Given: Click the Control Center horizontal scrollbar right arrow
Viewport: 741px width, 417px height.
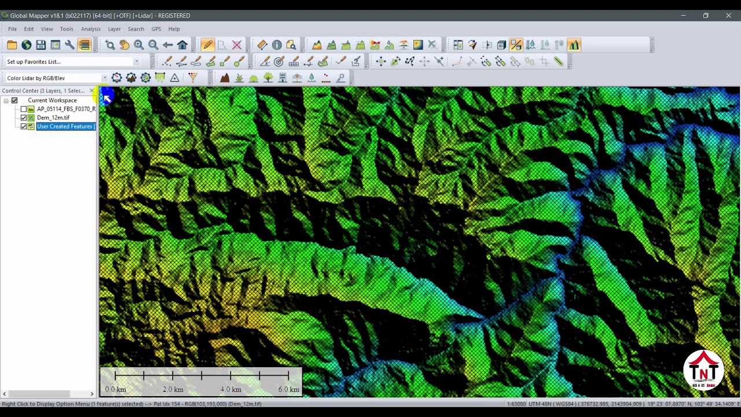Looking at the screenshot, I should point(91,394).
